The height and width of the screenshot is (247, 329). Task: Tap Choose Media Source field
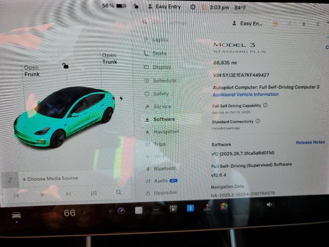pos(52,179)
